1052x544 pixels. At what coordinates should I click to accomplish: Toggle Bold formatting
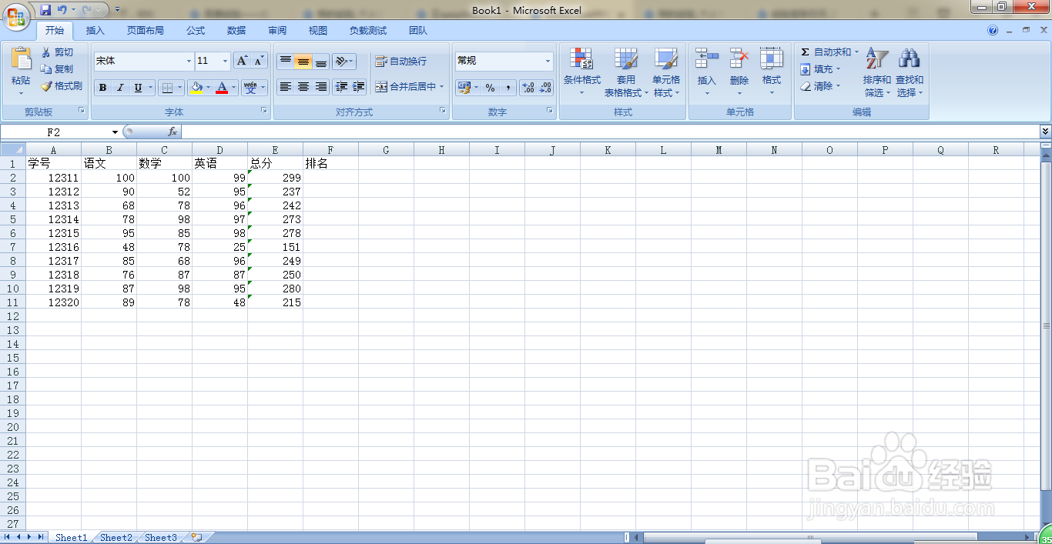click(x=102, y=88)
